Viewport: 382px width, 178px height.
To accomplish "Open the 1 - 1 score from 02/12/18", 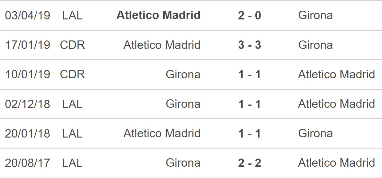I will (249, 104).
